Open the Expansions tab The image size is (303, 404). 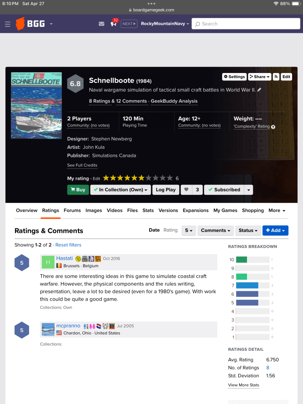click(x=196, y=211)
